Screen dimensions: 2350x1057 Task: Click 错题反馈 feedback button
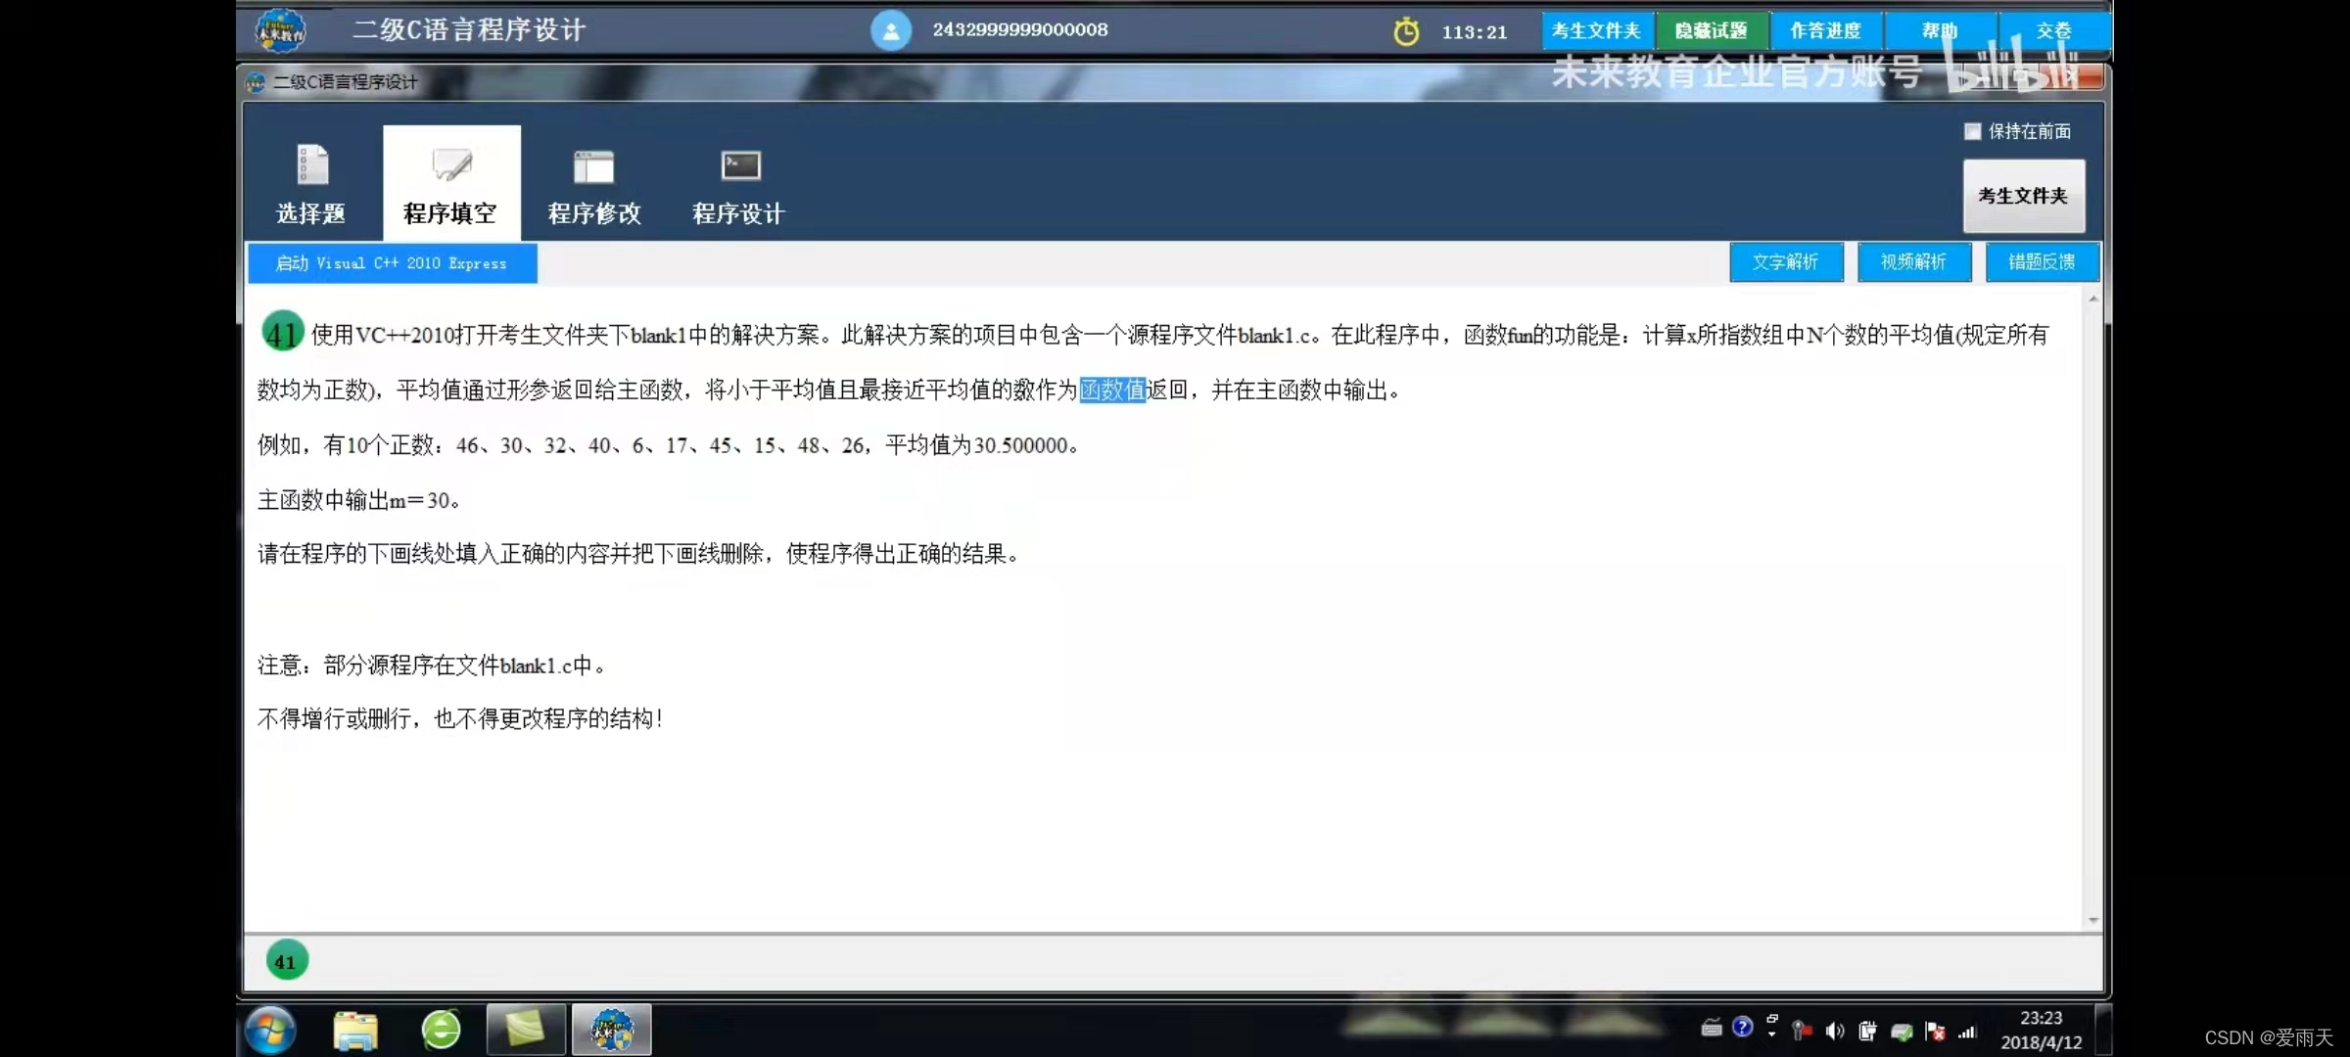(2043, 262)
